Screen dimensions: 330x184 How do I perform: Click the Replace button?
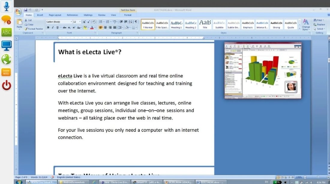319,24
